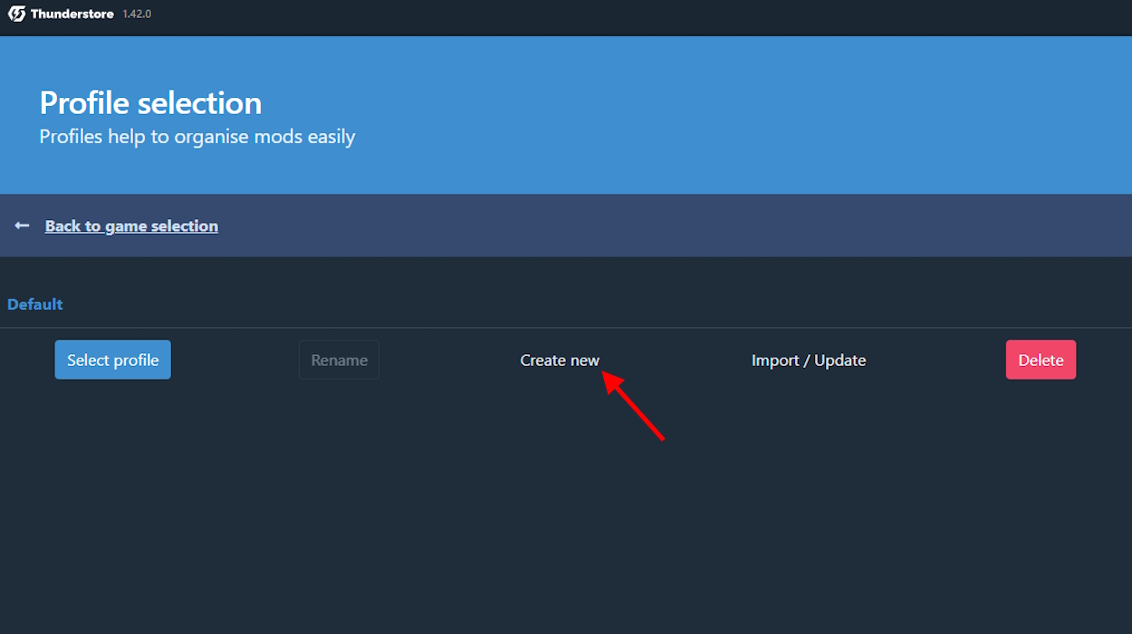Viewport: 1132px width, 634px height.
Task: Click the 'Profiles help to organise mods easily' subtitle
Action: pos(197,137)
